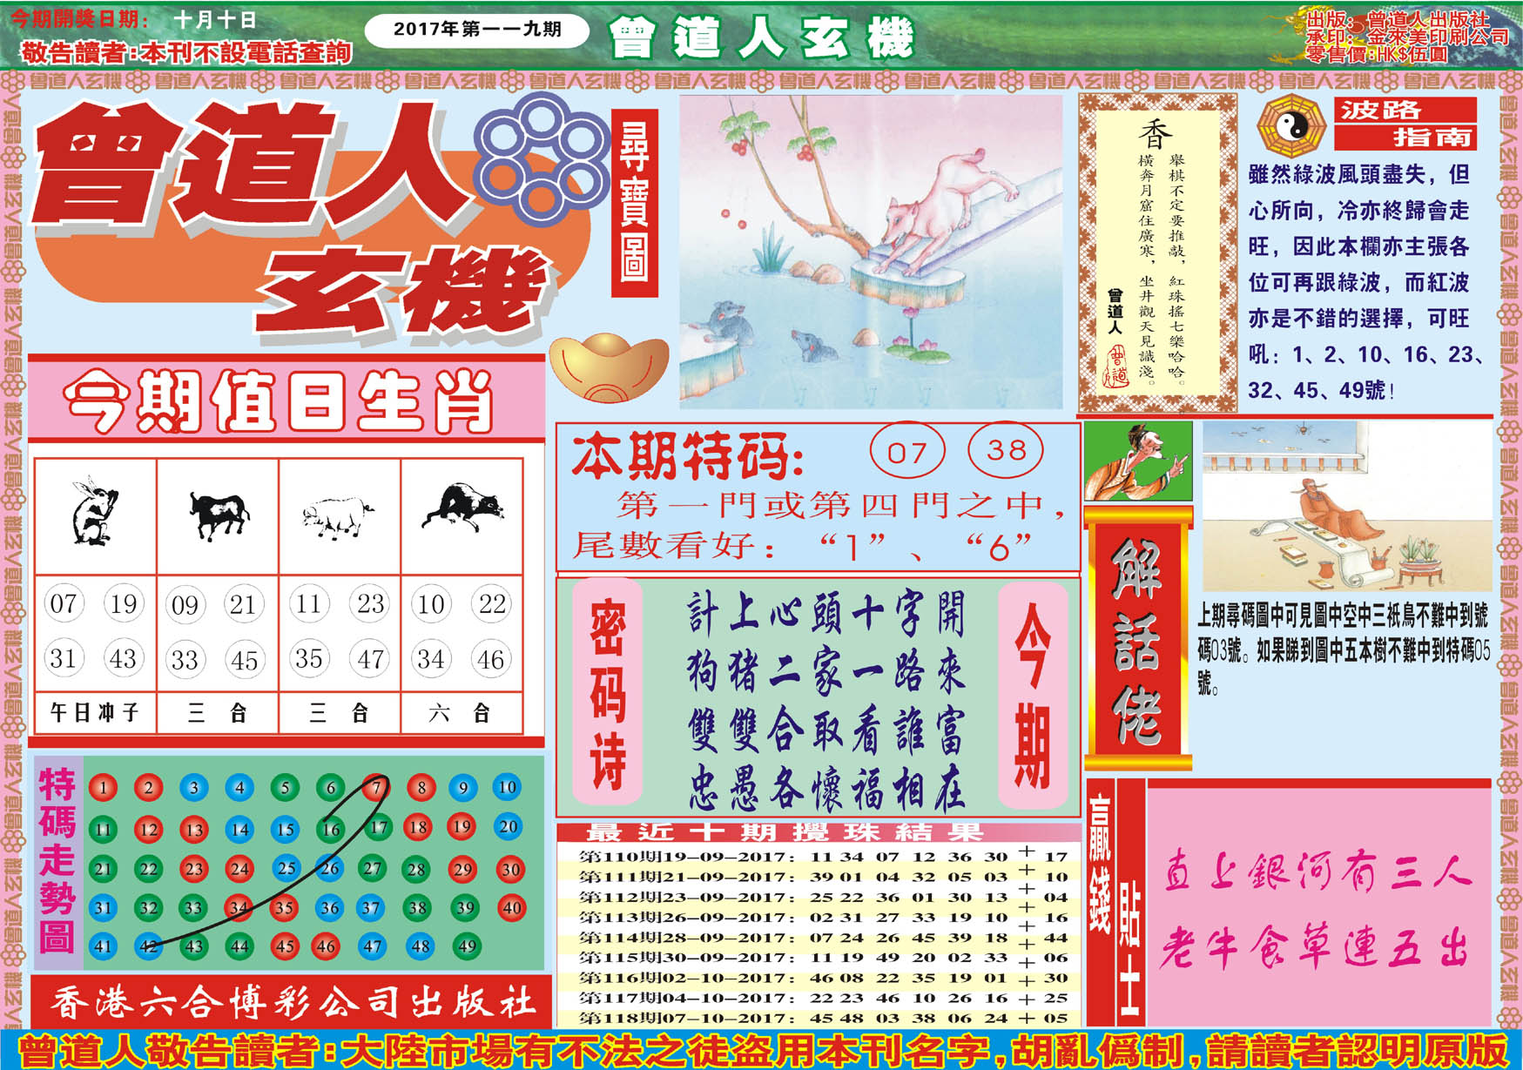Click the 香港六合博彩公司出版社 red banner

[x=292, y=1002]
